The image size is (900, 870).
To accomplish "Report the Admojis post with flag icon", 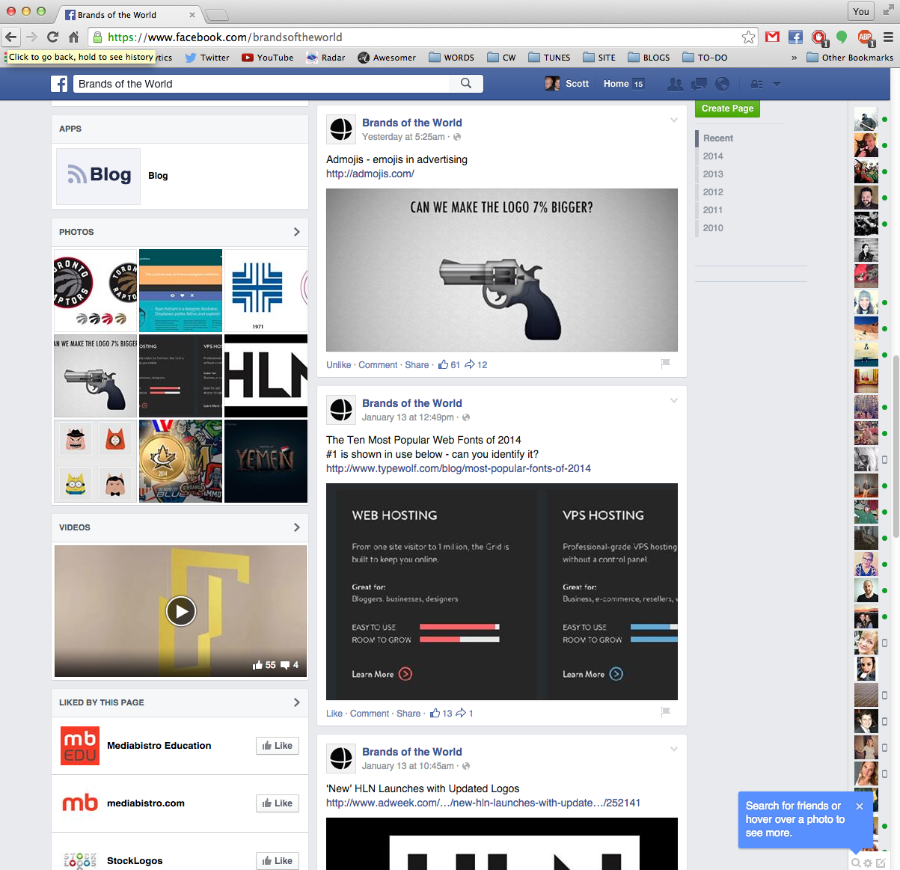I will point(665,364).
